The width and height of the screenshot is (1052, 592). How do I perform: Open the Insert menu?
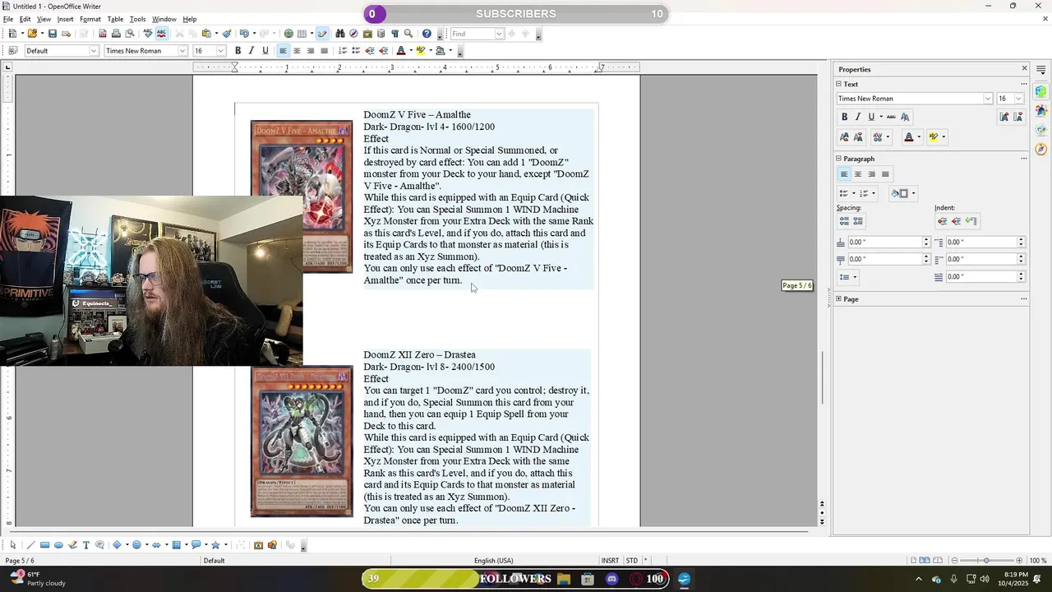click(x=65, y=19)
